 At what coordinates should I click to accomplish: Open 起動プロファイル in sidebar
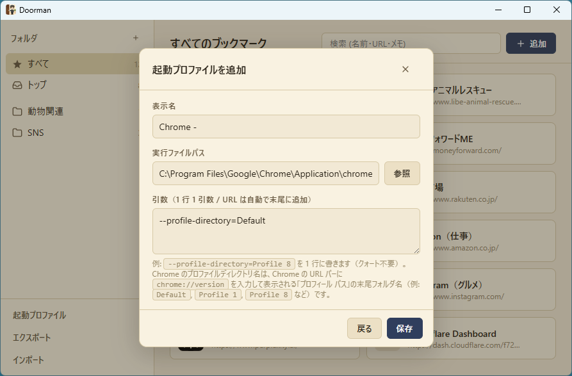(40, 315)
